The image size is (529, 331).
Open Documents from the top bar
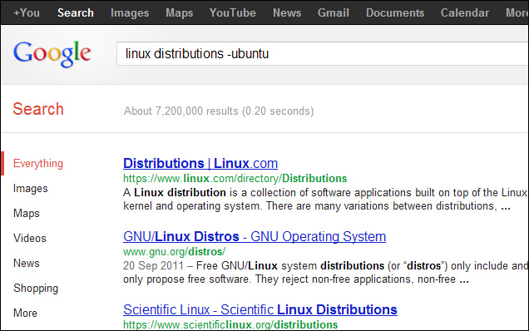click(x=395, y=12)
